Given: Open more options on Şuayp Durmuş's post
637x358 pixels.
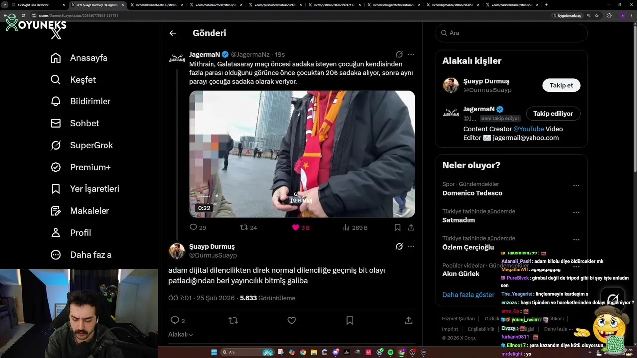Looking at the screenshot, I should pyautogui.click(x=411, y=246).
